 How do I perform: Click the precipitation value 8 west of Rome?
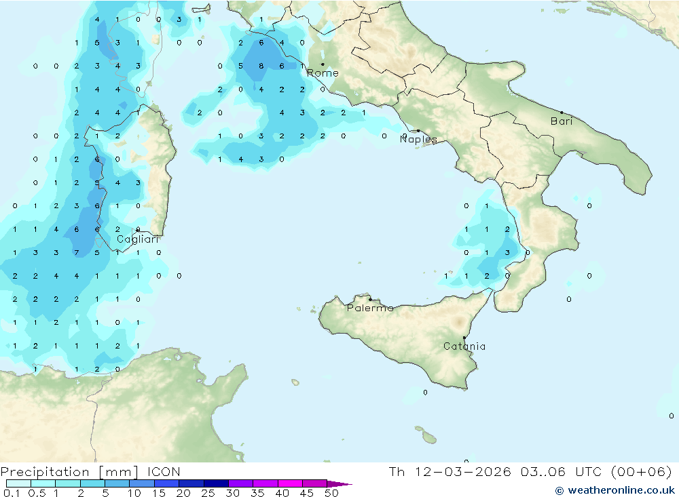tap(261, 66)
